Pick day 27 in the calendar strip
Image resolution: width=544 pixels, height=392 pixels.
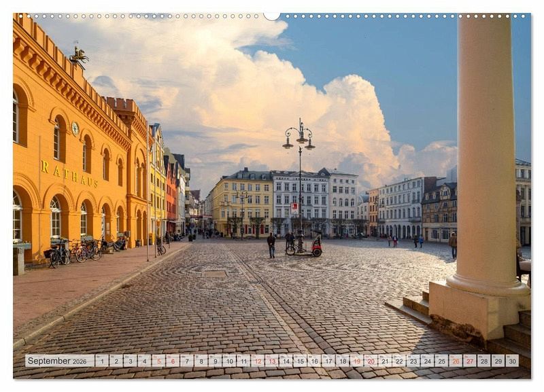click(469, 361)
